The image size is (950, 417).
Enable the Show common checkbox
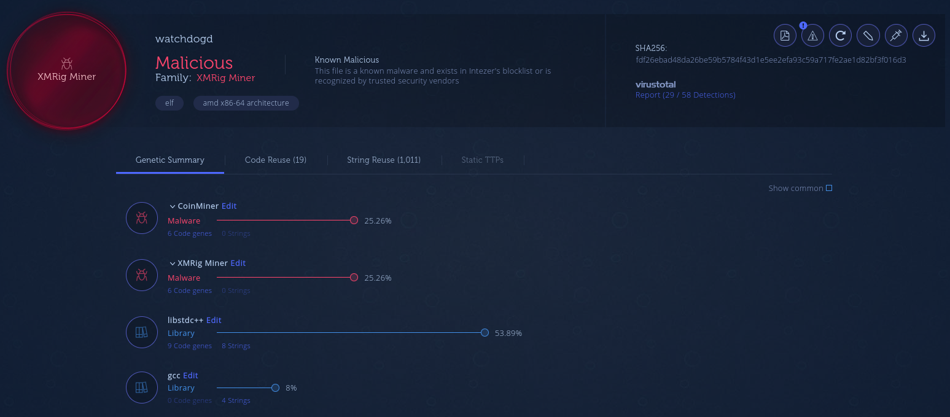[x=829, y=189]
